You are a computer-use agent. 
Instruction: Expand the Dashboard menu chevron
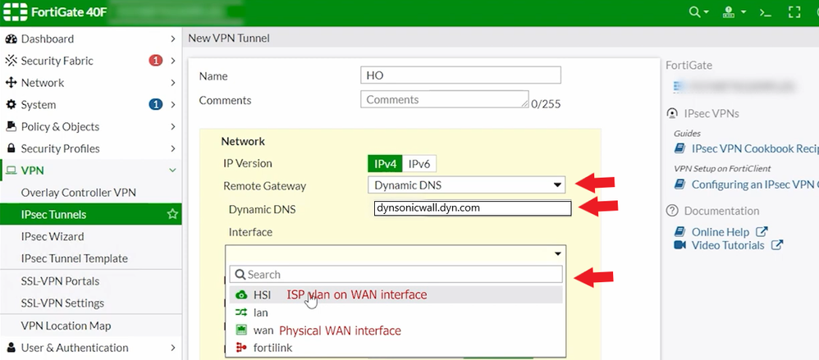pos(173,39)
